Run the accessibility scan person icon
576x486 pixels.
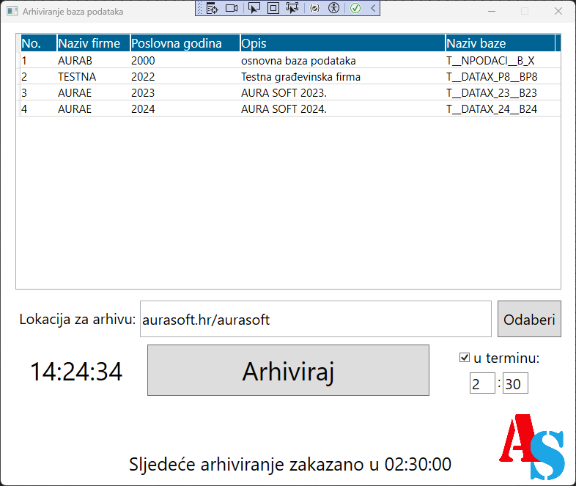pos(334,8)
